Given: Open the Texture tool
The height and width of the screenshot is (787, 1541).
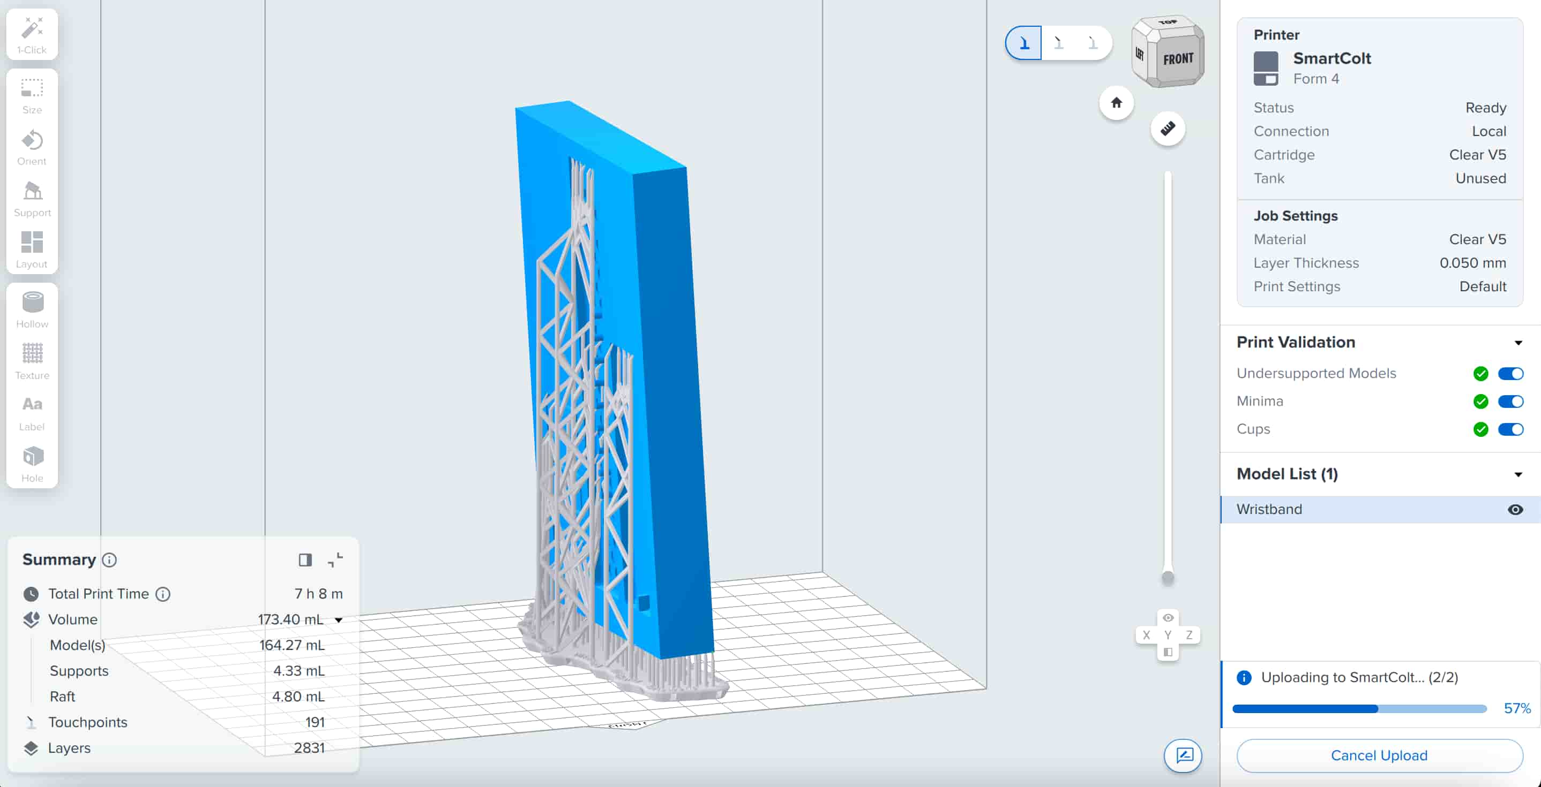Looking at the screenshot, I should tap(32, 361).
